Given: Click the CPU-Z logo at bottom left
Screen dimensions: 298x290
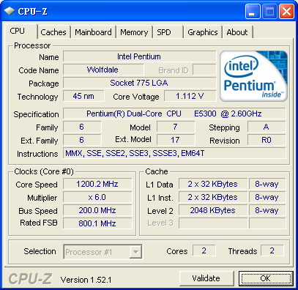Looking at the screenshot, I should 30,279.
